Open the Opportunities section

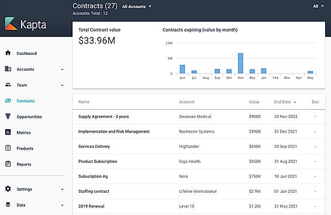(29, 117)
